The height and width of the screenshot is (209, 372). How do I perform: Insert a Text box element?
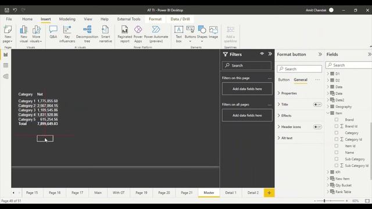pyautogui.click(x=178, y=34)
